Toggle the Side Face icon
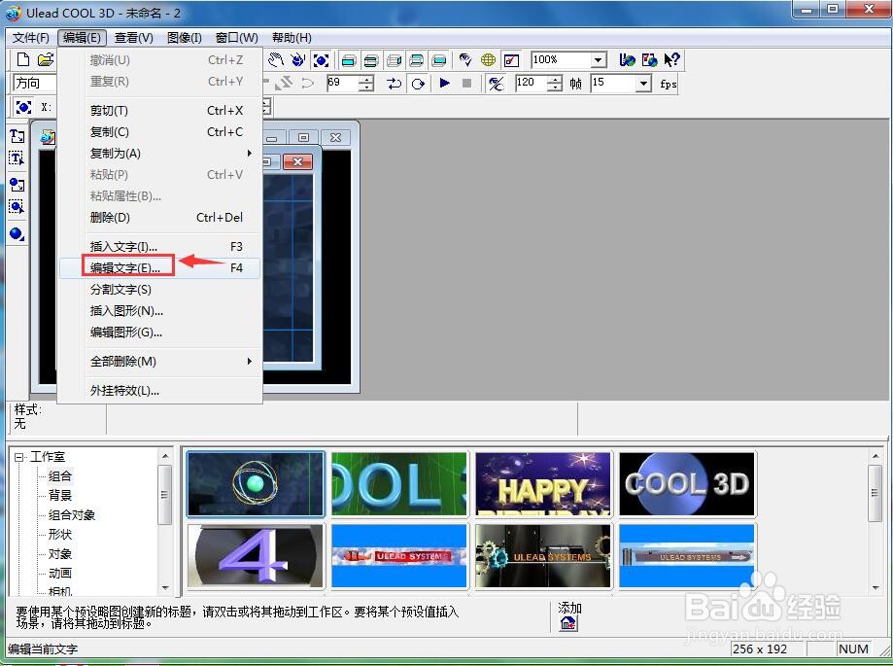 point(395,60)
